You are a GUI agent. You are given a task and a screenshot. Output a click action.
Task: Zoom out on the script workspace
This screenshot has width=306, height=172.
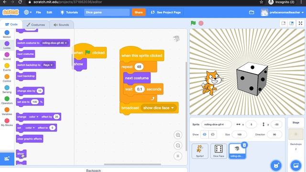pos(178,145)
